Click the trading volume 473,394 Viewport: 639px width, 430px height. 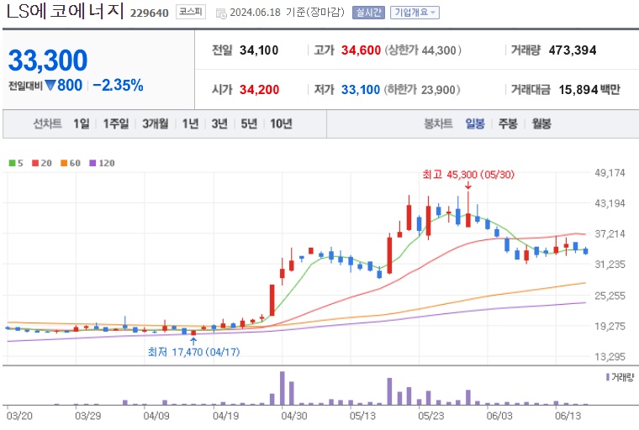pyautogui.click(x=573, y=50)
